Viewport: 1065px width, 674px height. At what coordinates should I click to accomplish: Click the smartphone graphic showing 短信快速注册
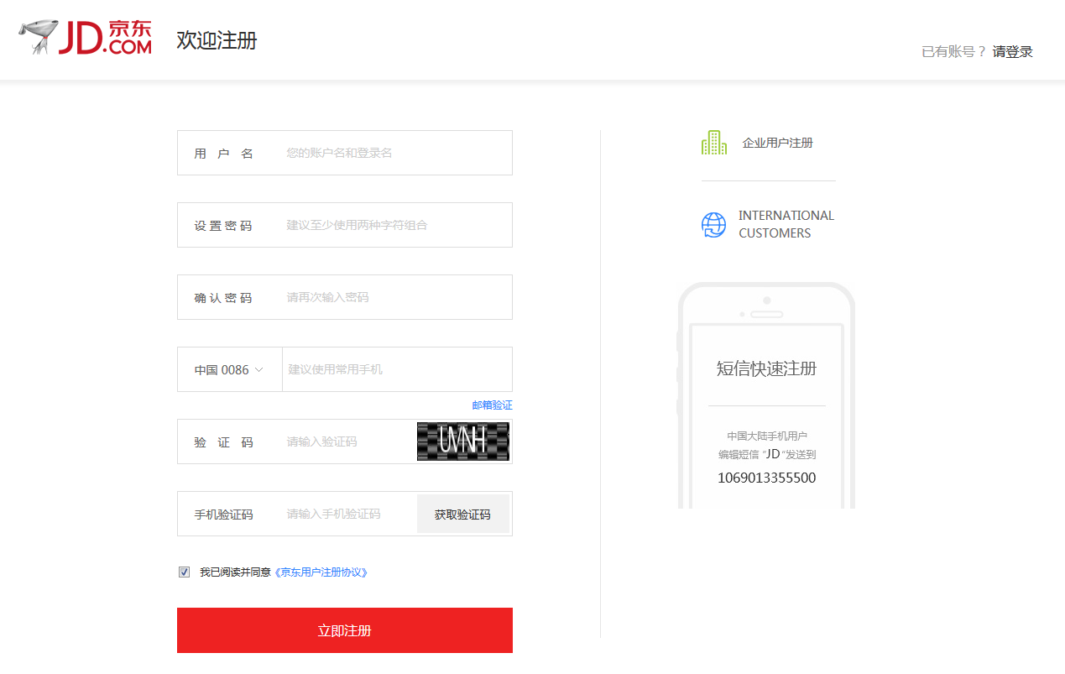click(766, 394)
